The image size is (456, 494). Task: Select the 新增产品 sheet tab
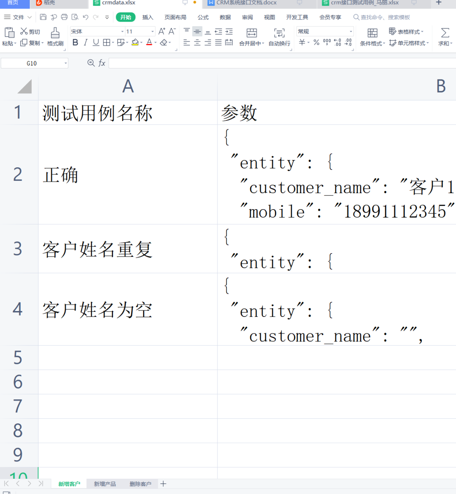pyautogui.click(x=105, y=484)
